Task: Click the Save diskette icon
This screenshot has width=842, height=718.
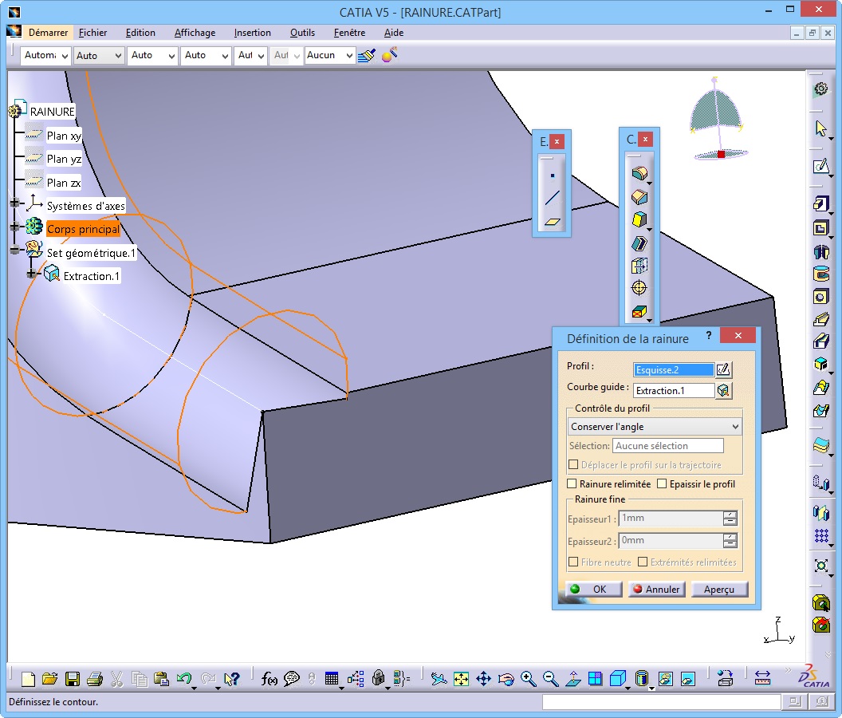Action: pyautogui.click(x=72, y=679)
